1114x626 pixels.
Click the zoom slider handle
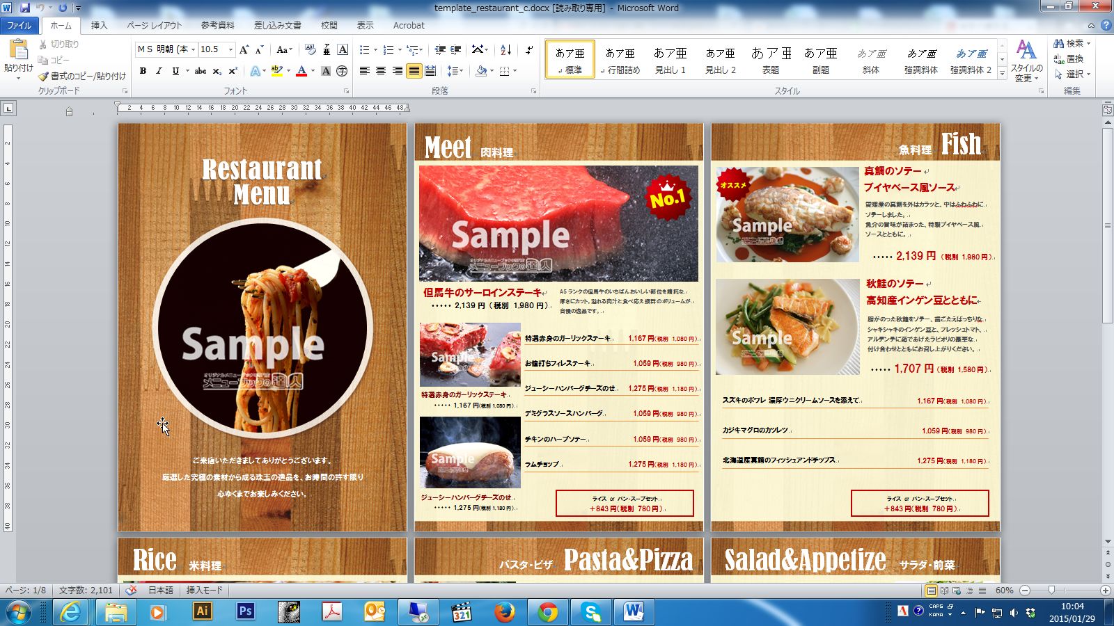[1052, 591]
